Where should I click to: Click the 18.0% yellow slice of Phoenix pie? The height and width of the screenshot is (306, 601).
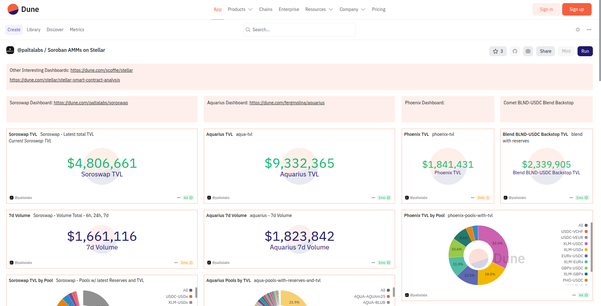(491, 274)
